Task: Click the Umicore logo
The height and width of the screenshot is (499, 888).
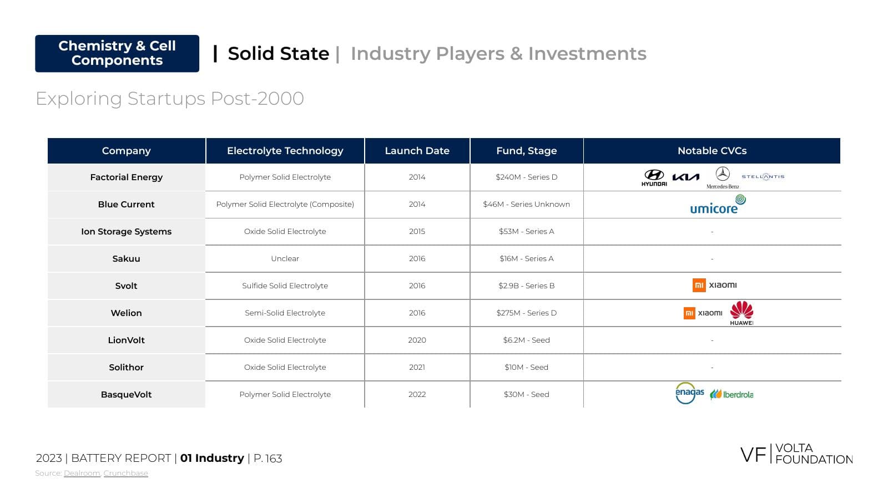Action: coord(718,205)
